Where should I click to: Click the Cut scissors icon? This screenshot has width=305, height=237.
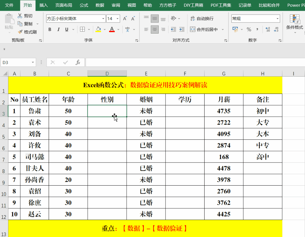(20, 16)
